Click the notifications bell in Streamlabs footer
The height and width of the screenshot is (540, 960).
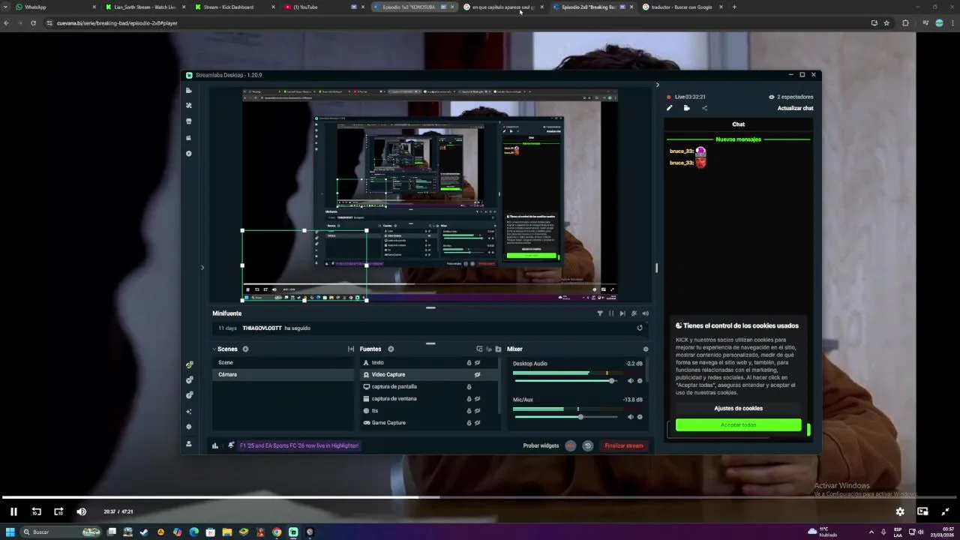click(231, 445)
